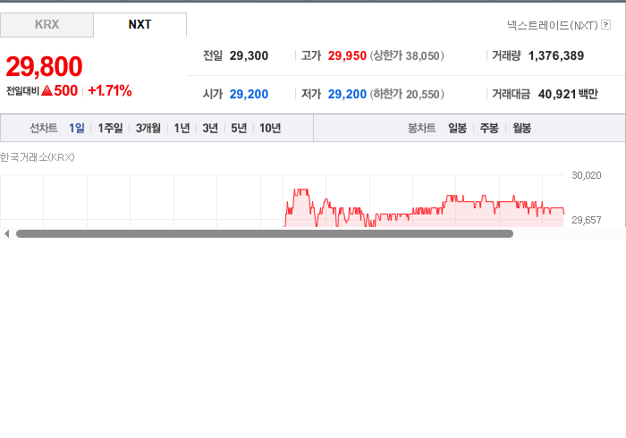The image size is (626, 438).
Task: Show the 1년 line chart
Action: pyautogui.click(x=182, y=128)
